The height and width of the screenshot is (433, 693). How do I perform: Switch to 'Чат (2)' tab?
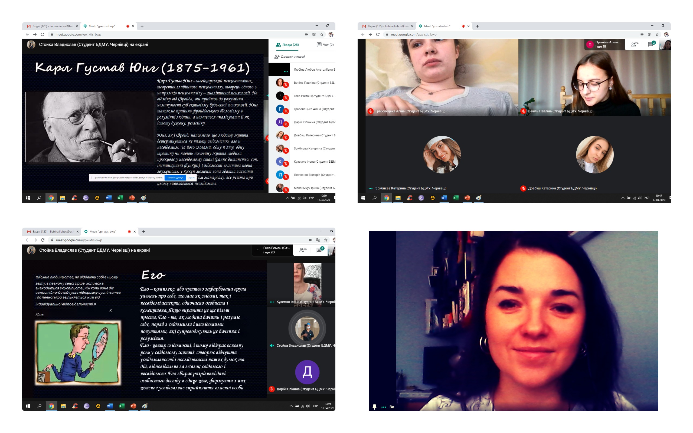pyautogui.click(x=325, y=45)
